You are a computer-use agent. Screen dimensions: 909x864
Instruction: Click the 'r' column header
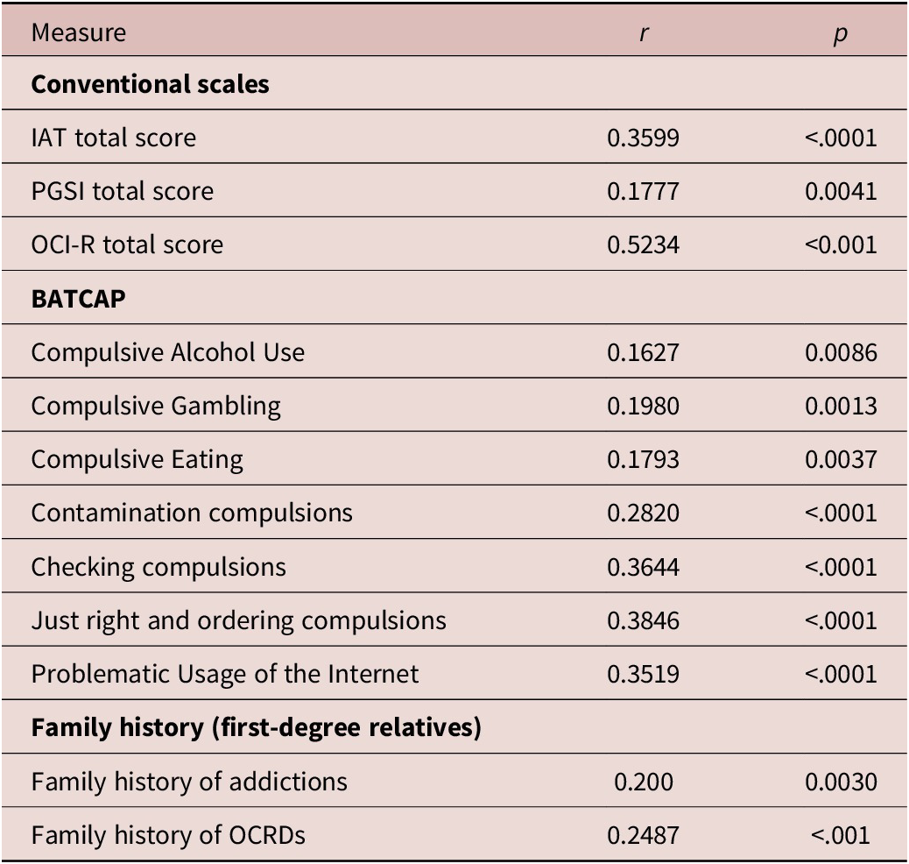point(644,33)
